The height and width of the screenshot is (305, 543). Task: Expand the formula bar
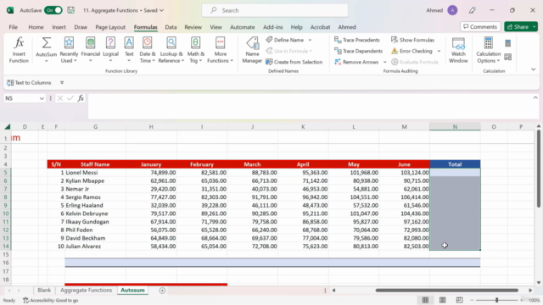click(x=535, y=98)
